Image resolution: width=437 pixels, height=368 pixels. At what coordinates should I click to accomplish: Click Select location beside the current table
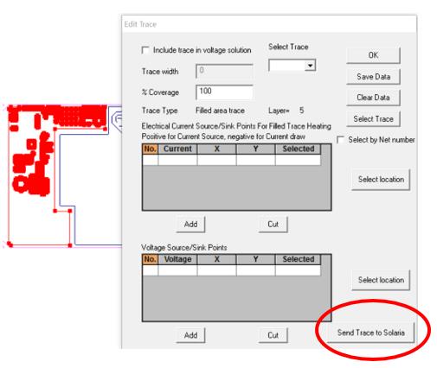pos(381,180)
